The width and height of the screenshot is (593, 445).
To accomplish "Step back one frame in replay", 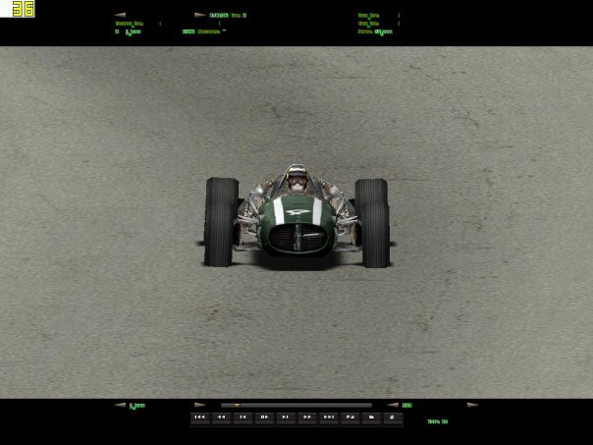I will 242,417.
